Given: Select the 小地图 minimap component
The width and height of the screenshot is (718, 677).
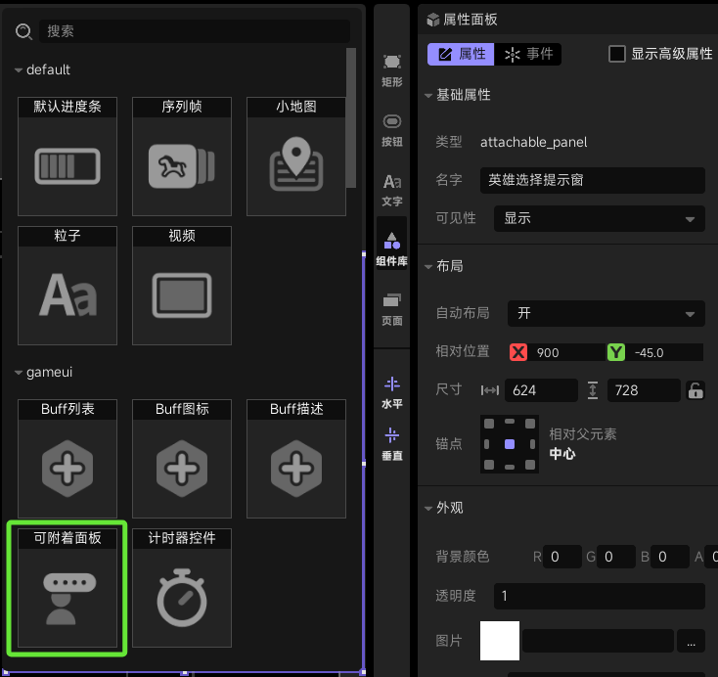Looking at the screenshot, I should 296,157.
